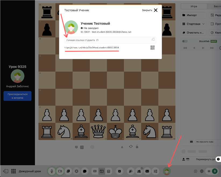The width and height of the screenshot is (221, 177).
Task: Jump to last move
Action: point(212,48)
